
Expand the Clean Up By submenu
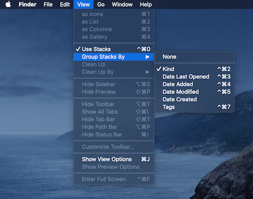click(114, 72)
